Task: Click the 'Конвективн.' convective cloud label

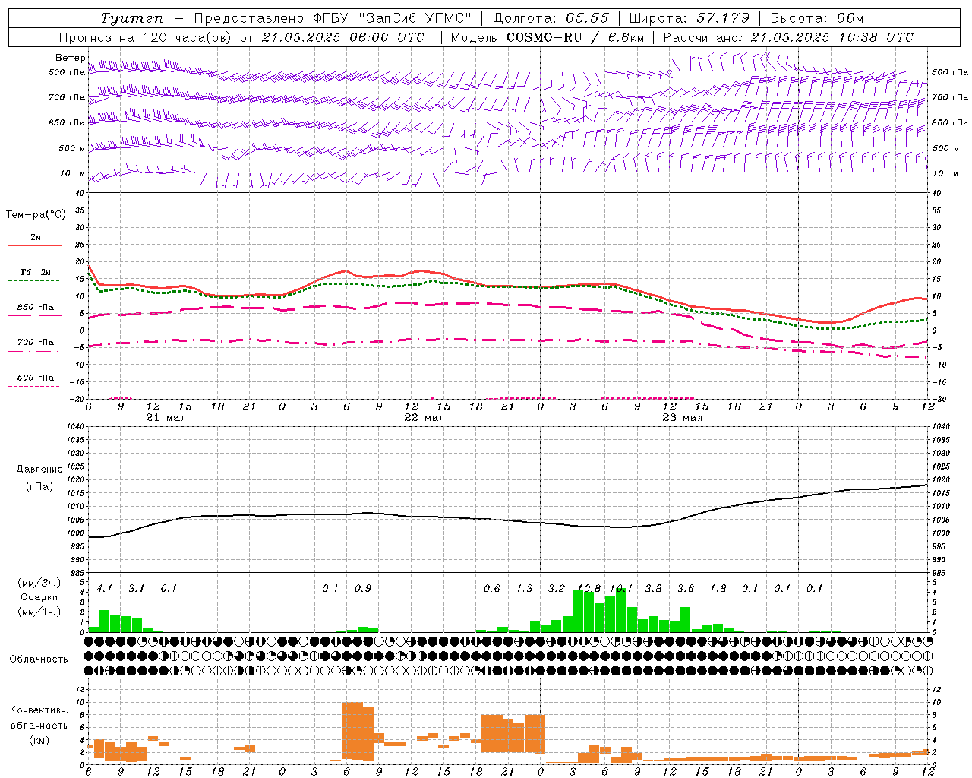Action: point(39,710)
